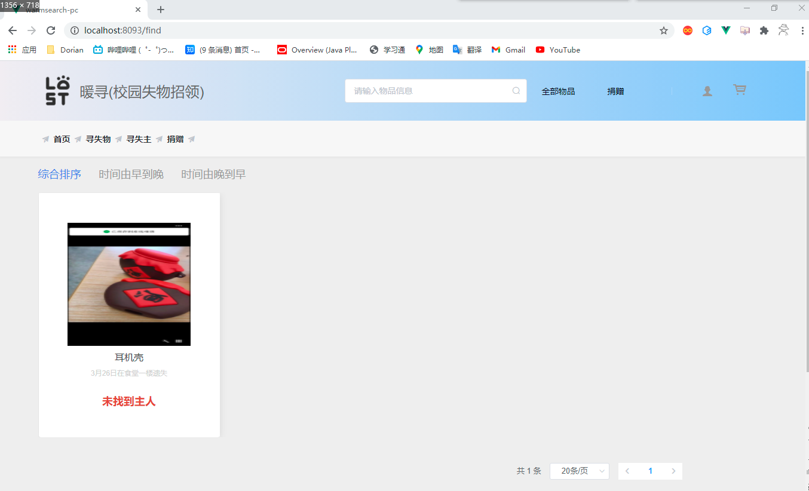Open 捐赠 in the header
Viewport: 809px width, 491px height.
click(615, 91)
